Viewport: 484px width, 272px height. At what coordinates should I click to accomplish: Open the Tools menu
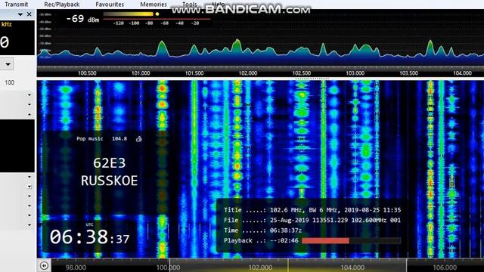189,5
